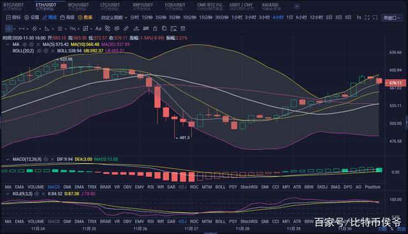
Task: Toggle BOLL in the MACD pane indicator row
Action: pos(220,187)
